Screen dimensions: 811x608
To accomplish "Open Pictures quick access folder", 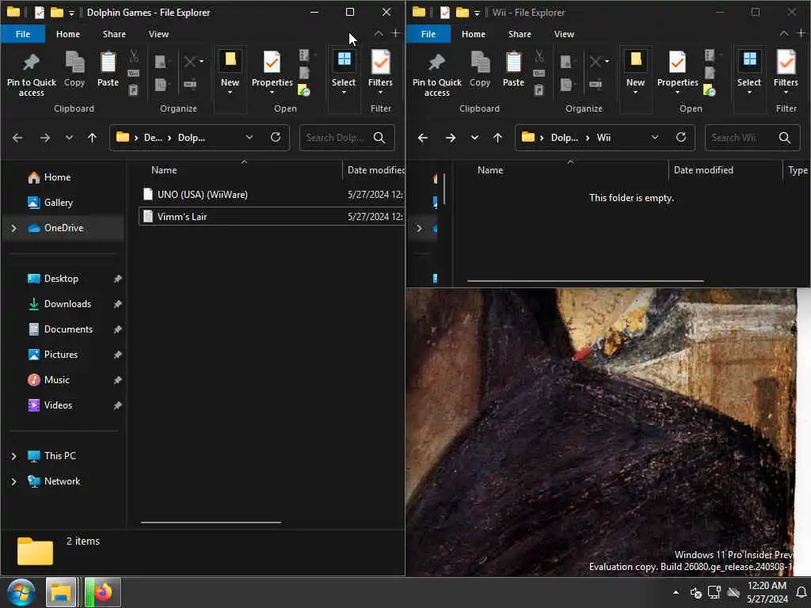I will [63, 355].
